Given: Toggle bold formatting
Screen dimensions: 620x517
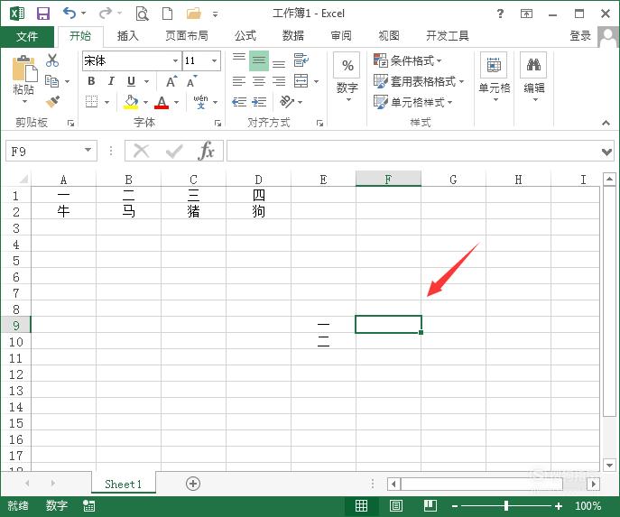Looking at the screenshot, I should (x=91, y=81).
